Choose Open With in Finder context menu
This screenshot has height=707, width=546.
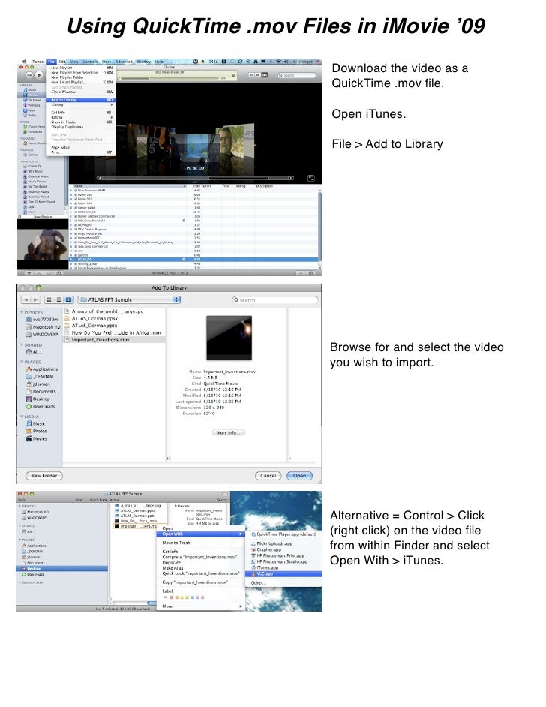[x=200, y=534]
